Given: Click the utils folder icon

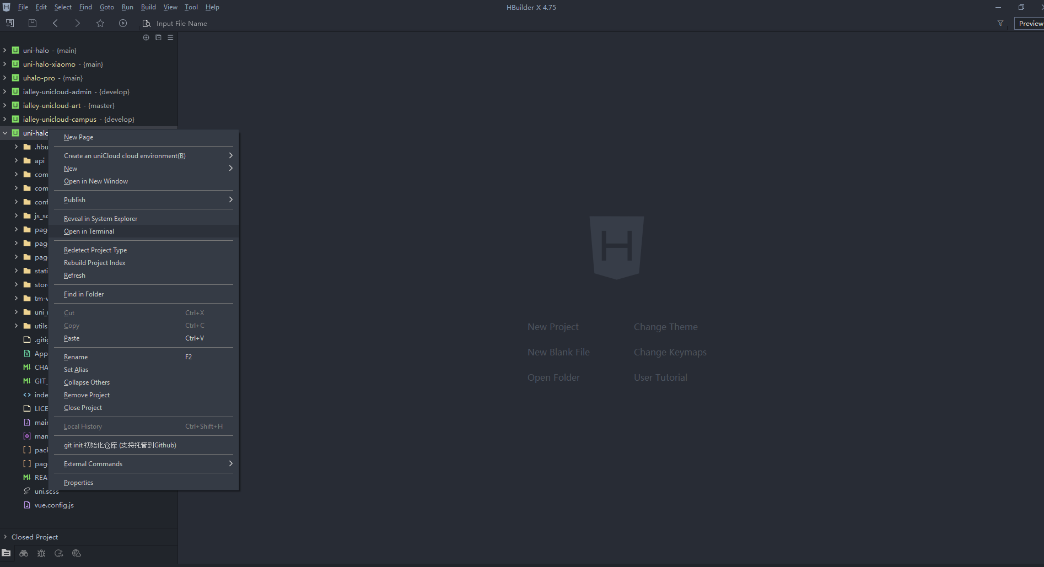Looking at the screenshot, I should tap(27, 326).
